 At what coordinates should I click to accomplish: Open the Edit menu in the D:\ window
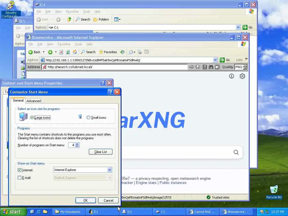pyautogui.click(x=28, y=28)
